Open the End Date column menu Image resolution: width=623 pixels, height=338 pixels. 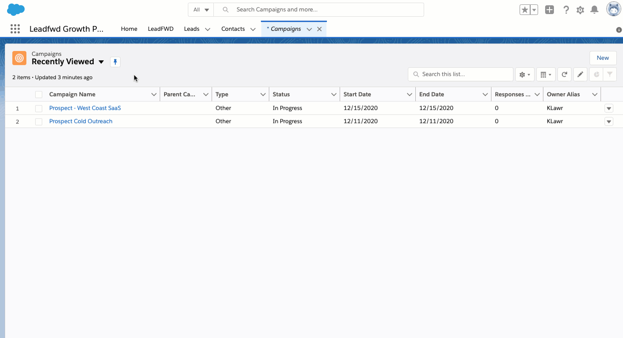(x=485, y=94)
